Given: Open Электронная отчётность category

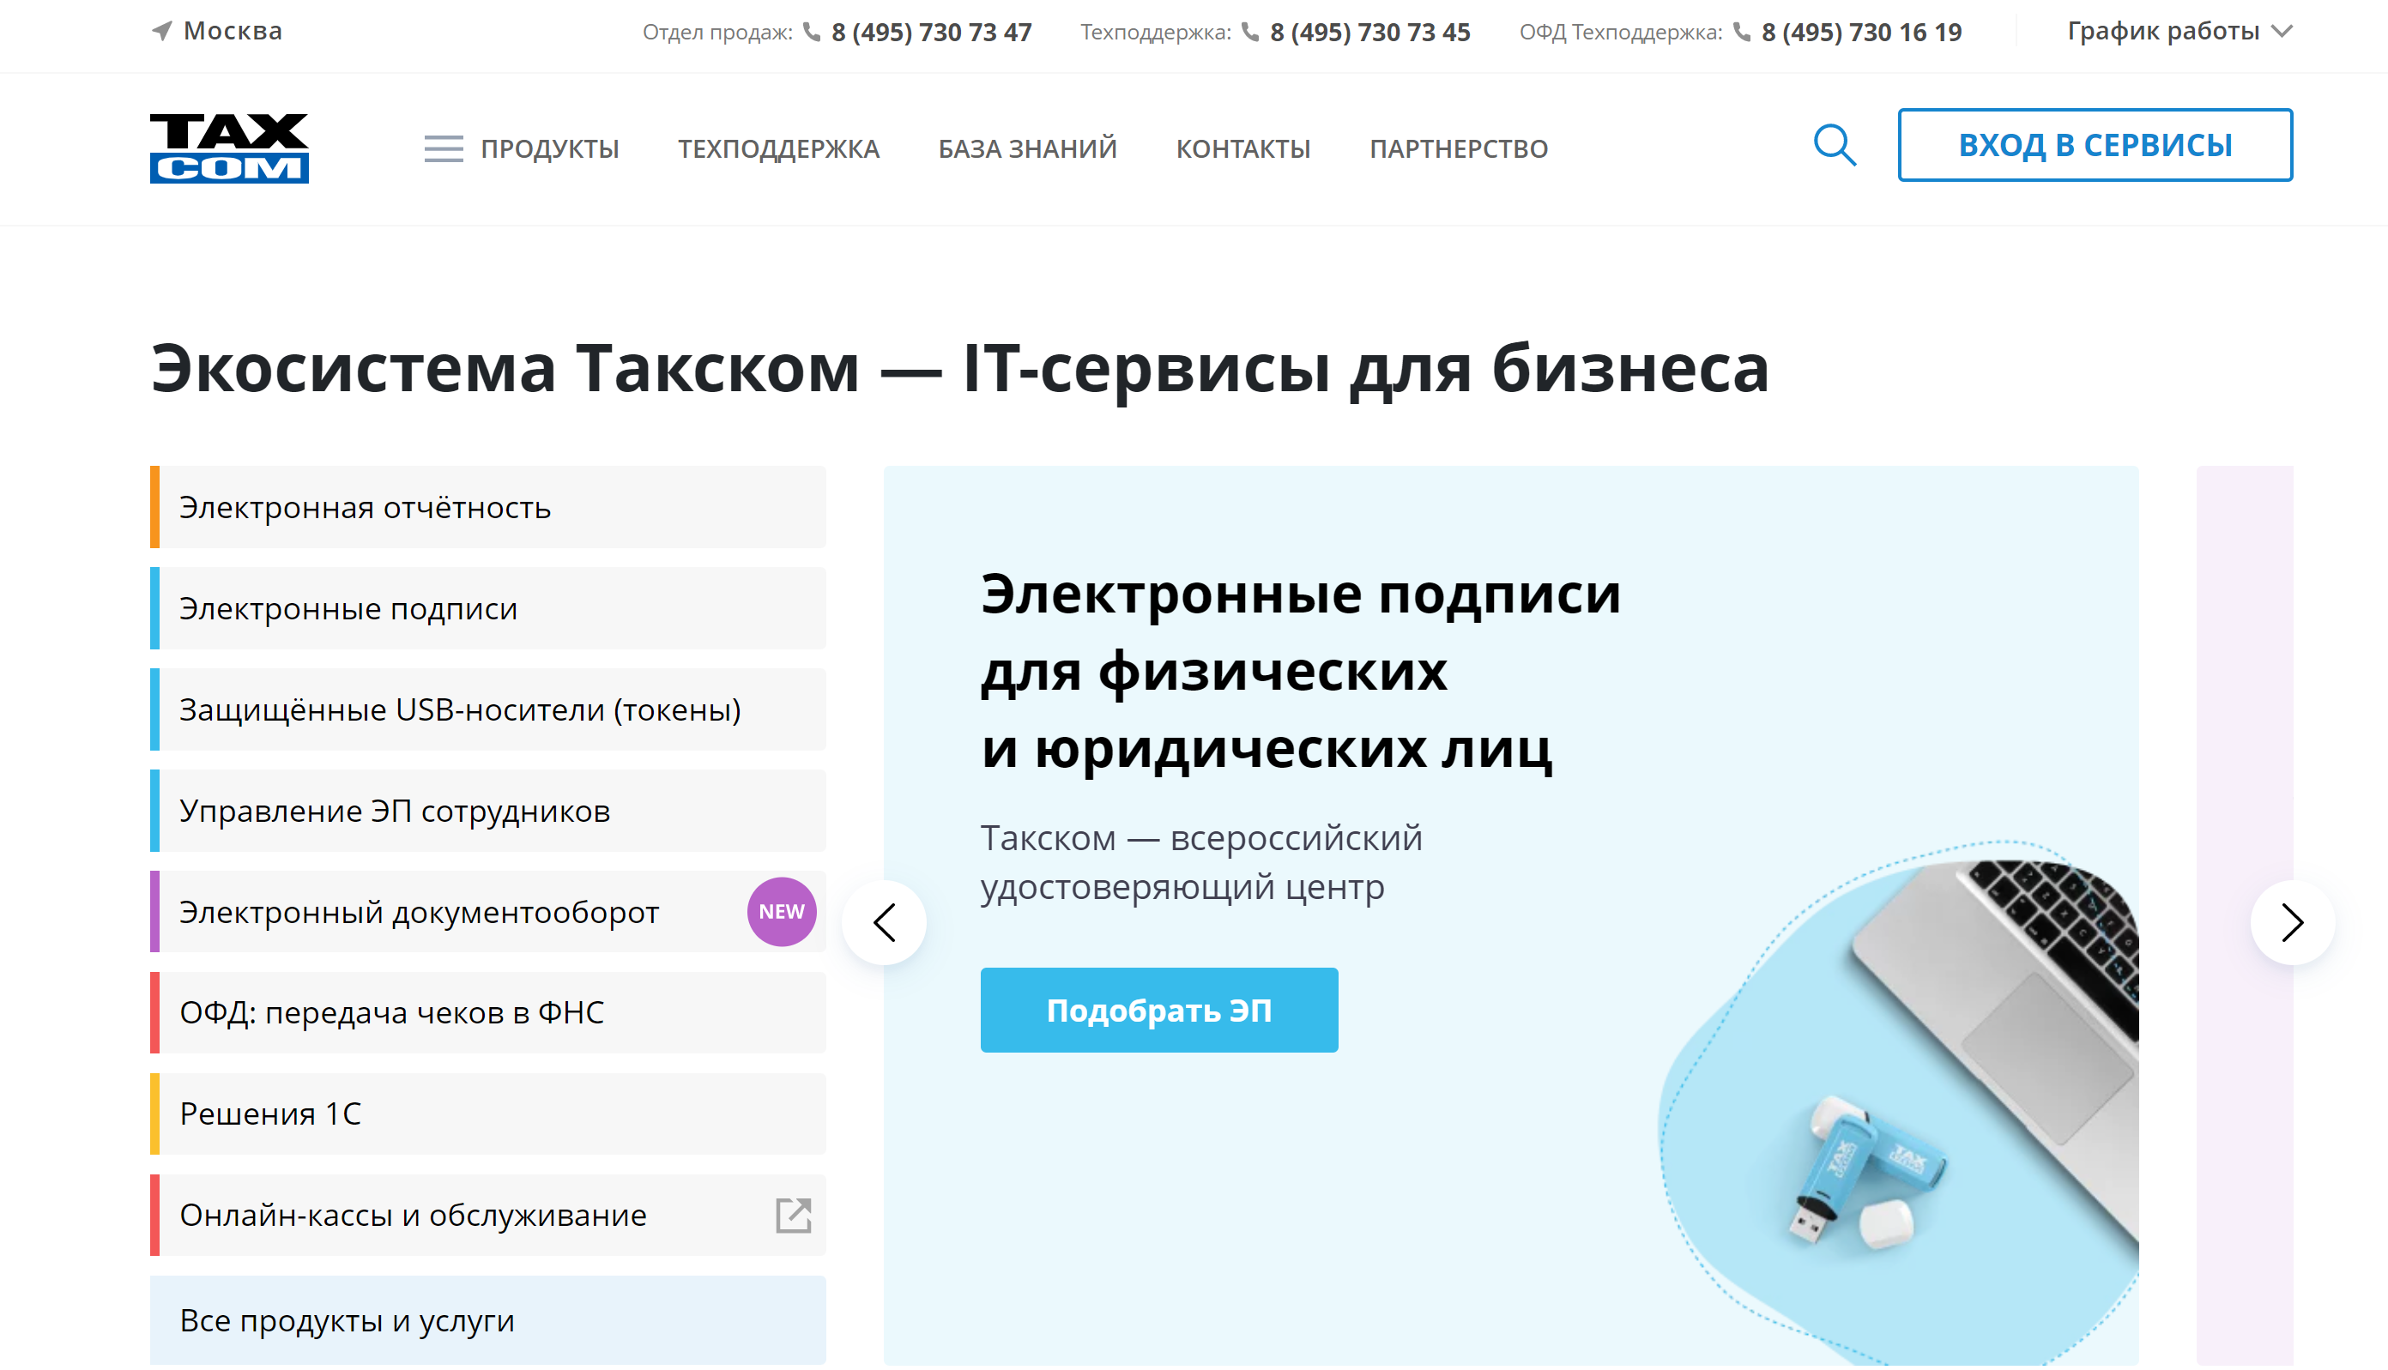Looking at the screenshot, I should click(x=487, y=507).
